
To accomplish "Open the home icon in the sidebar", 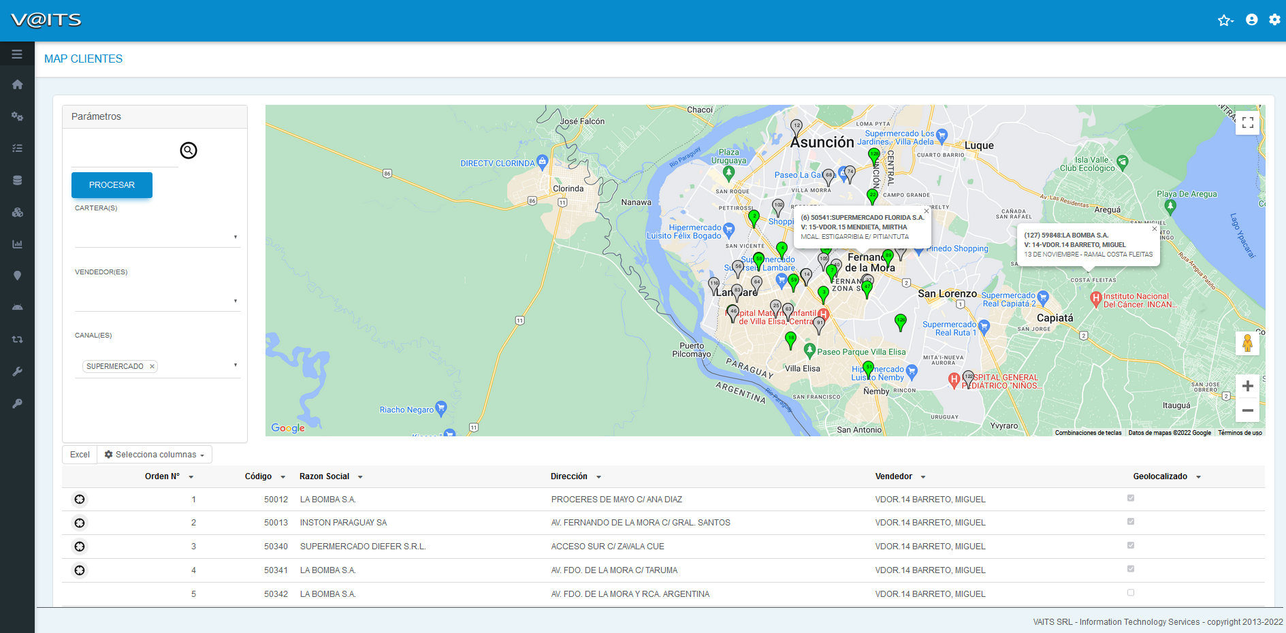I will point(17,84).
